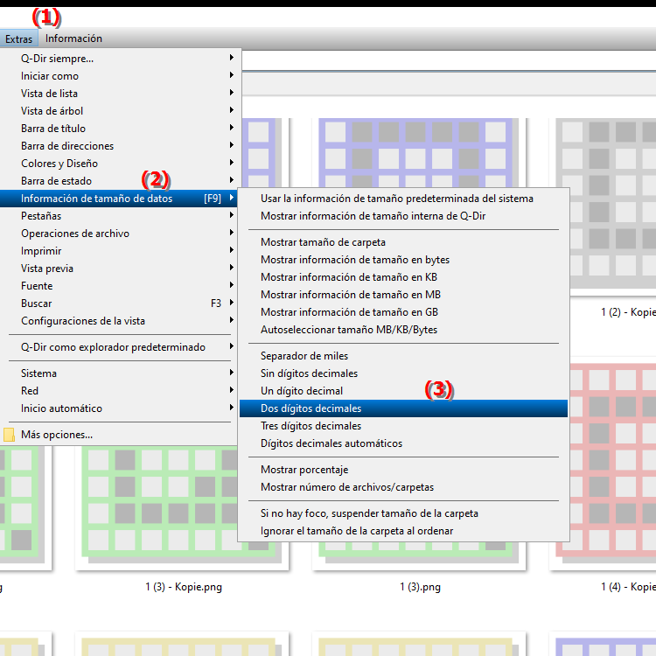Select the 1 (4) - Kopie file label
The width and height of the screenshot is (656, 656).
pyautogui.click(x=628, y=587)
